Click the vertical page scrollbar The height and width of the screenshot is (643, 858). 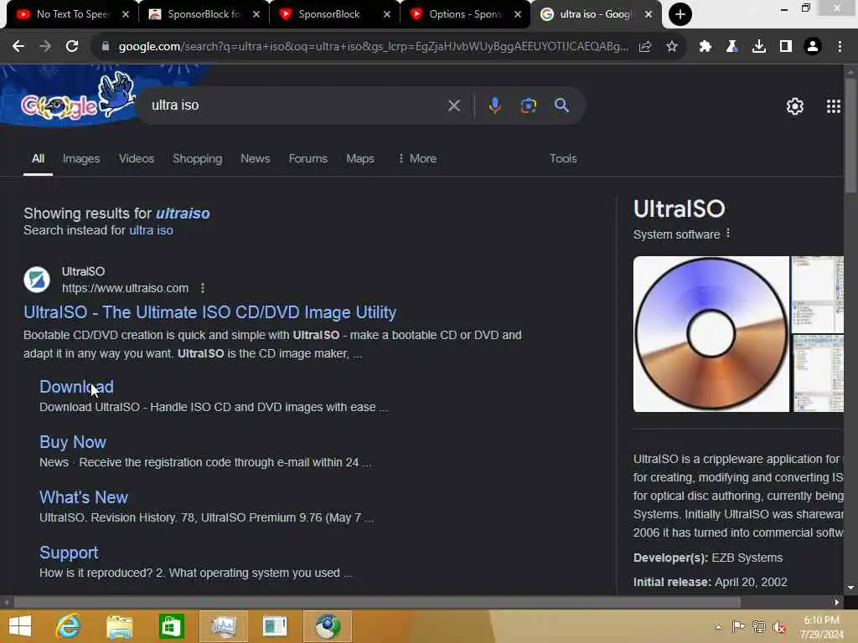pyautogui.click(x=850, y=135)
